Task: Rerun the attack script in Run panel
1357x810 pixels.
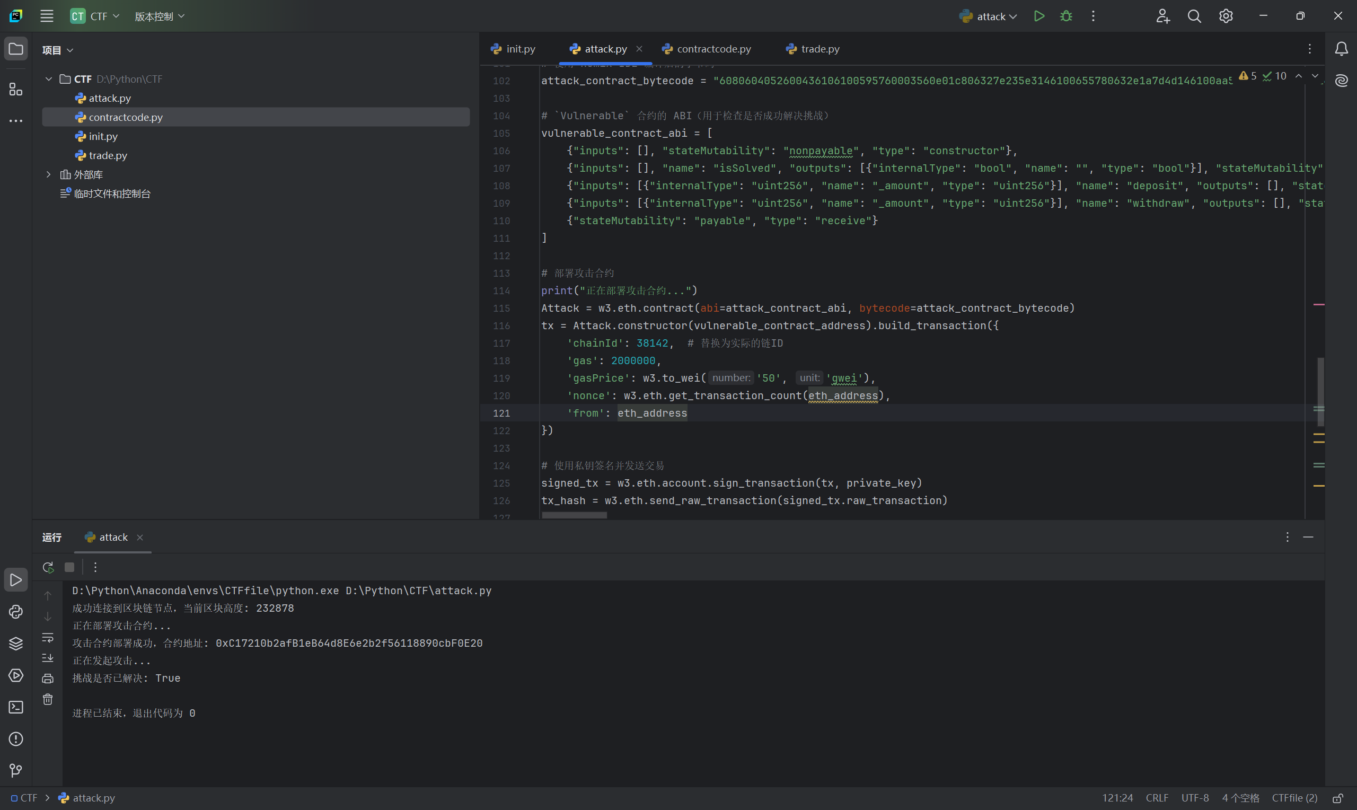Action: click(48, 567)
